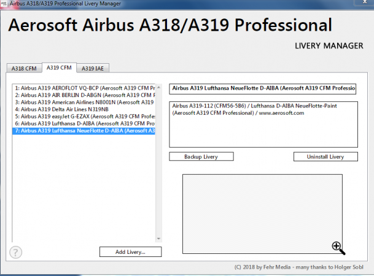Select livery 6: Lufthansa D-AIBA

tap(84, 124)
